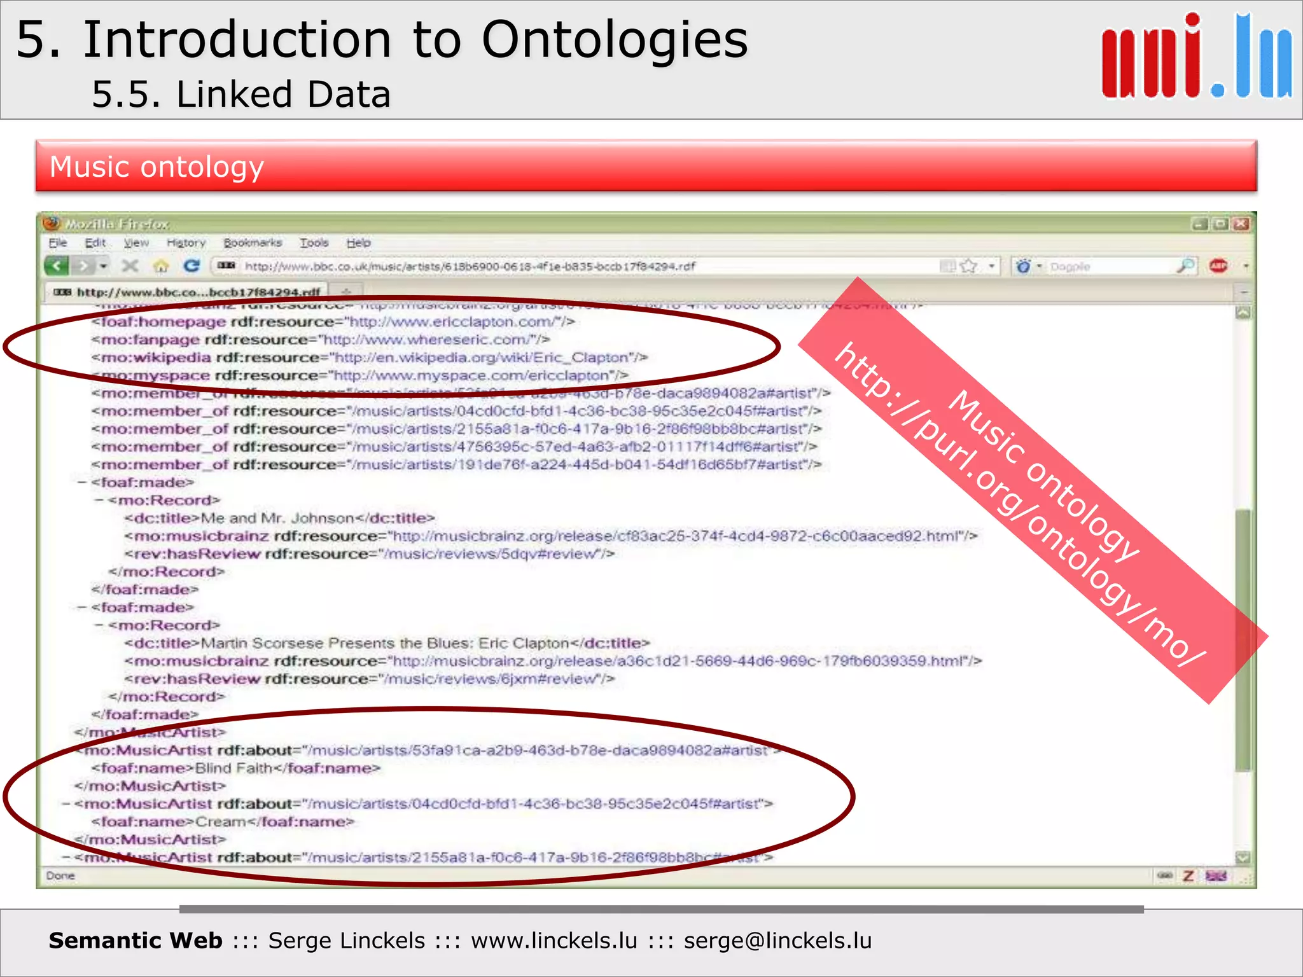Click the Z icon in status bar

1188,876
